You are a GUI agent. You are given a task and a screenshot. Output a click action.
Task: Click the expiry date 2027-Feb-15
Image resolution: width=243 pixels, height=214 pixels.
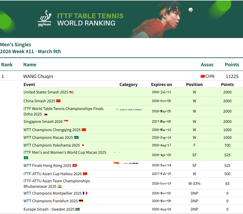(x=161, y=174)
